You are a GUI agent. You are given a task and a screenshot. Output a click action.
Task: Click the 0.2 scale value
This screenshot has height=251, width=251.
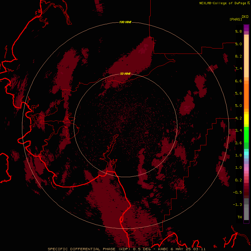(238, 180)
